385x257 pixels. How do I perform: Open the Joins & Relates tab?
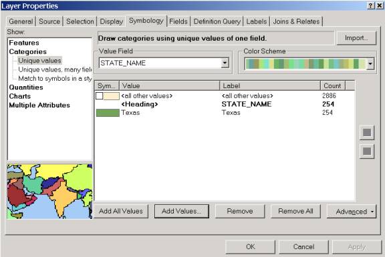tap(296, 21)
